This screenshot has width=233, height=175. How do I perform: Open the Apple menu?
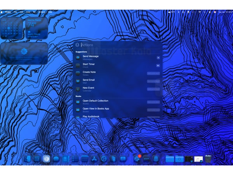tap(2, 12)
